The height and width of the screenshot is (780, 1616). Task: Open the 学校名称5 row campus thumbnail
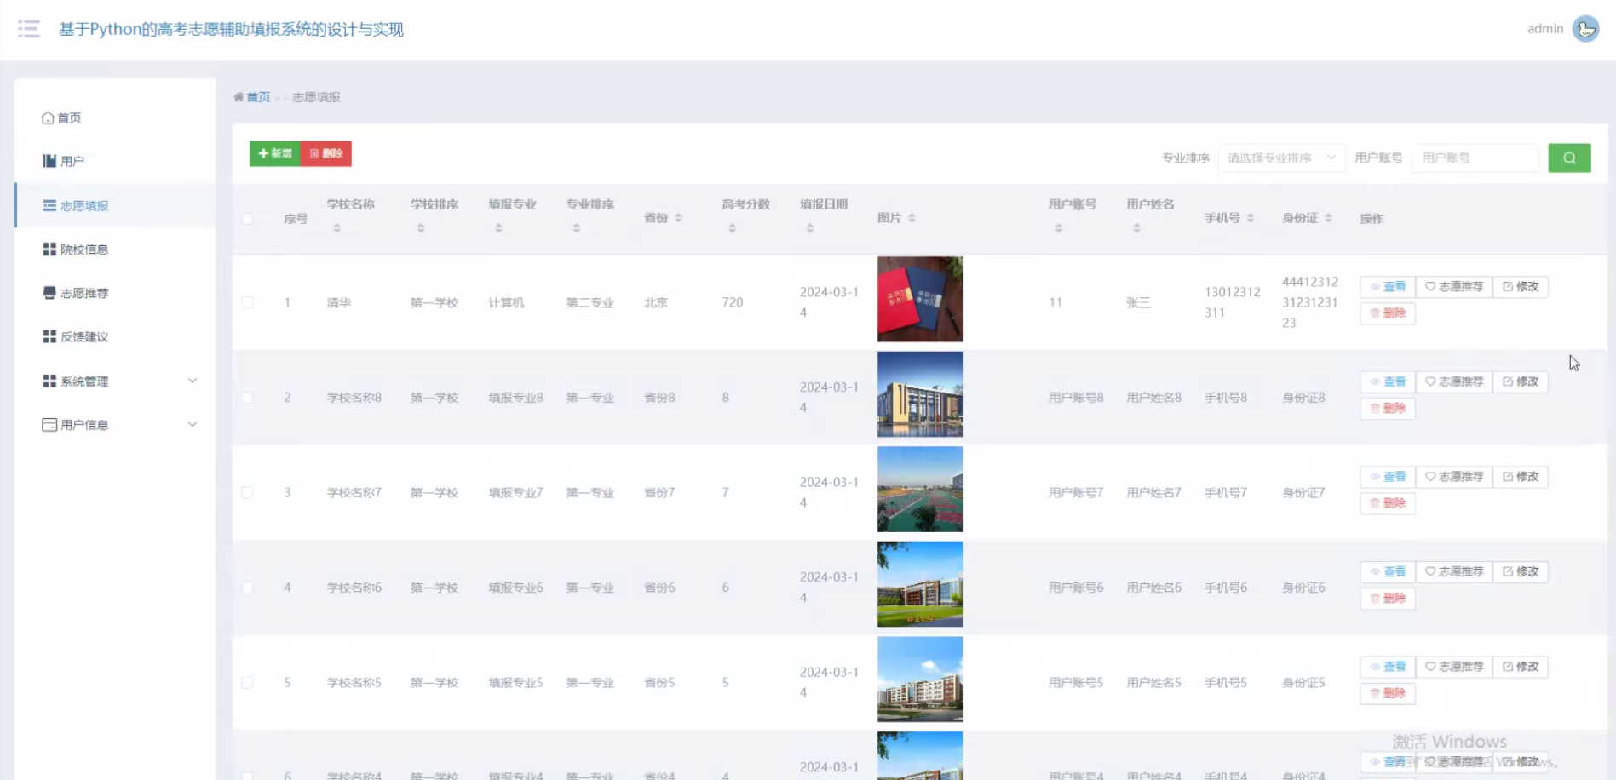(920, 679)
